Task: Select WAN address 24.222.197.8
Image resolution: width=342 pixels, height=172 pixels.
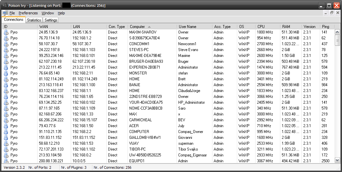Action: point(49,50)
